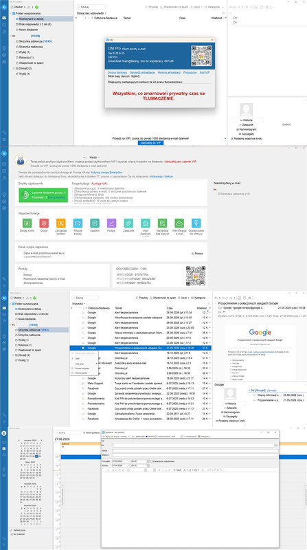Open the Aktywacja i funkcje link
Screen dimensions: 307x550
point(161,177)
